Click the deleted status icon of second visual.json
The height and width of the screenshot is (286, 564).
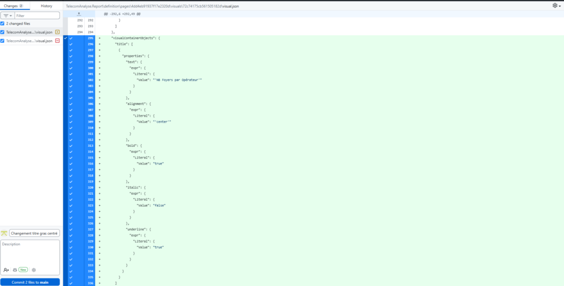point(57,41)
